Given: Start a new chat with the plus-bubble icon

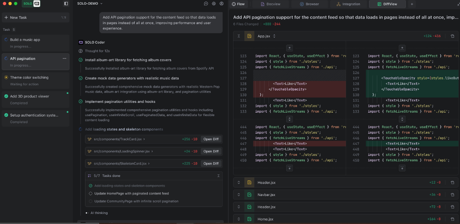Looking at the screenshot, I should click(206, 4).
